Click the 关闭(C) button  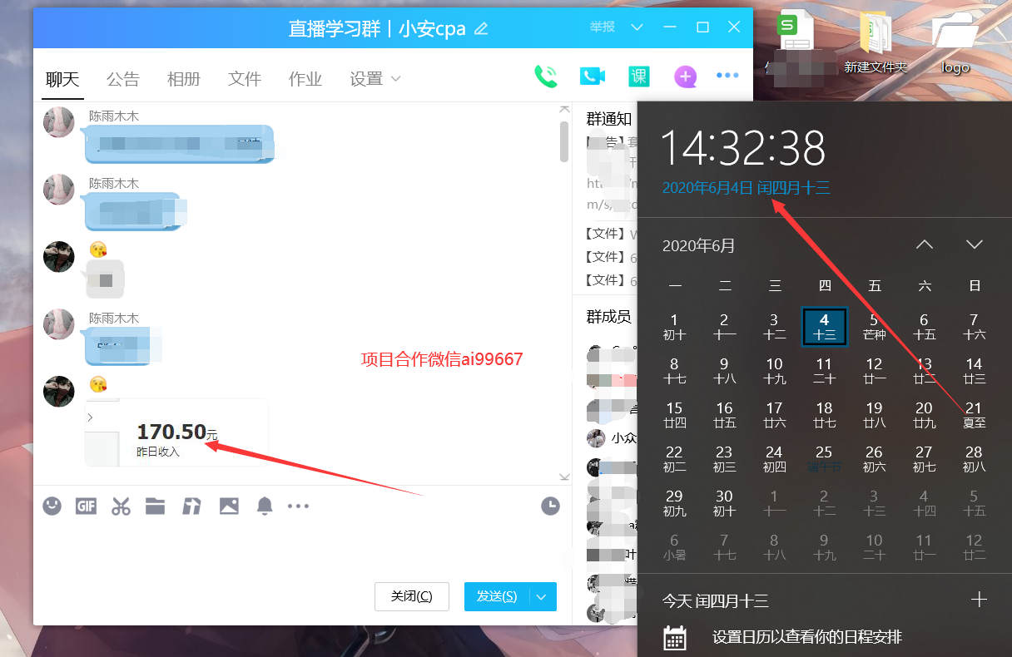(x=412, y=596)
